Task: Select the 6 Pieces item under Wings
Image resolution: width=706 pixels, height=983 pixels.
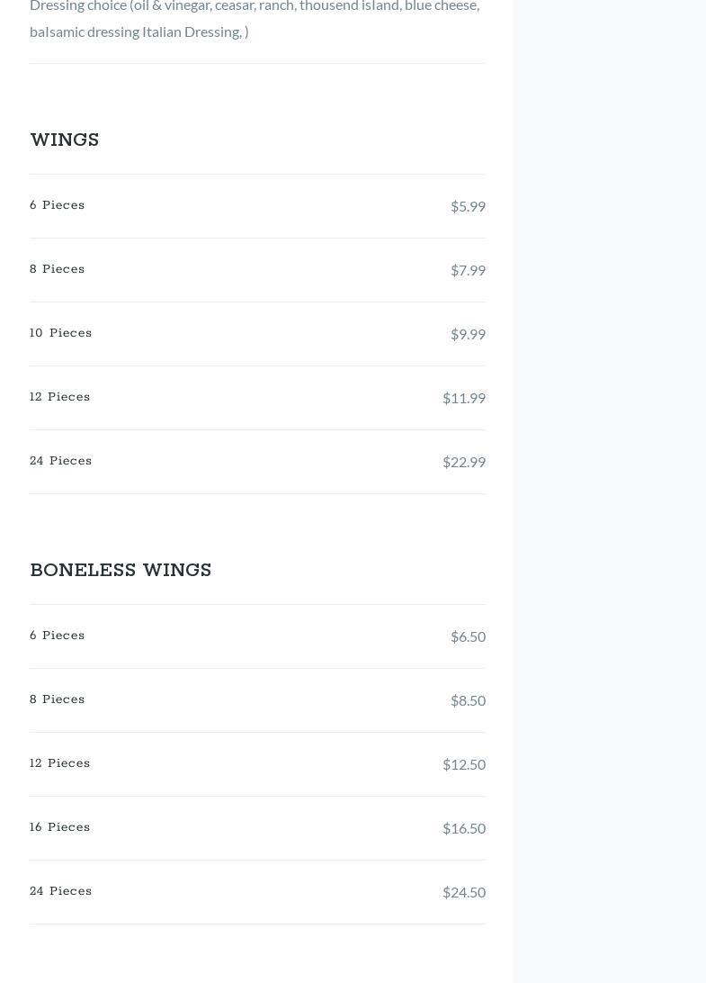Action: 58,205
